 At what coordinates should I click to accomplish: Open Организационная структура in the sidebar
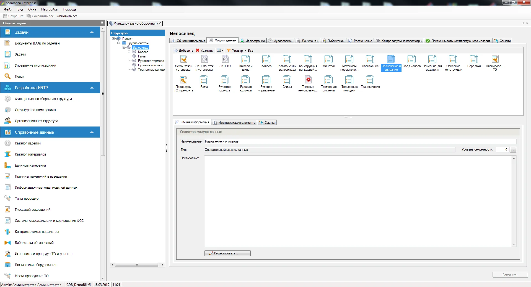coord(37,121)
